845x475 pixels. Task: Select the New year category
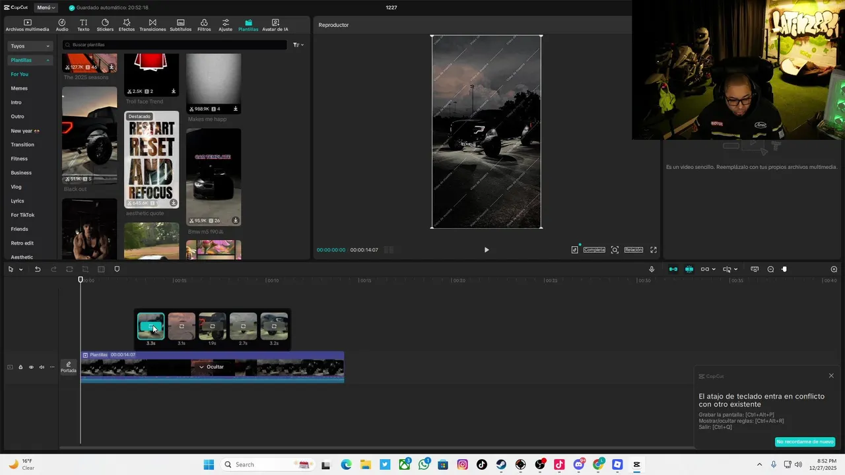(25, 131)
